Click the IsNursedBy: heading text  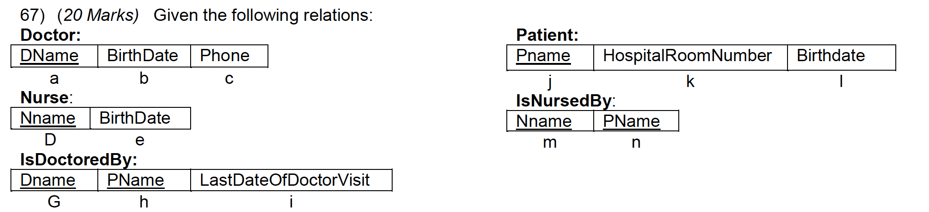[x=565, y=101]
